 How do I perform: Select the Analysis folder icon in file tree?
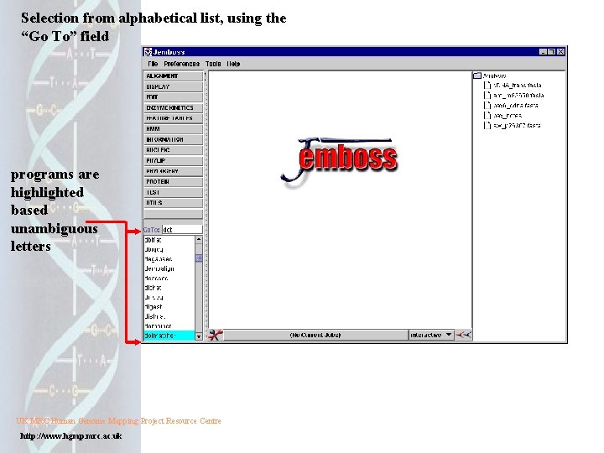click(477, 75)
